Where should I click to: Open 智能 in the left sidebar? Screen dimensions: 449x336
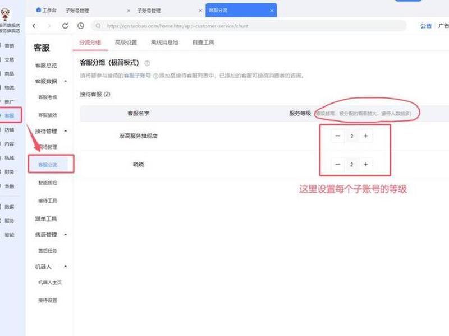coord(9,235)
